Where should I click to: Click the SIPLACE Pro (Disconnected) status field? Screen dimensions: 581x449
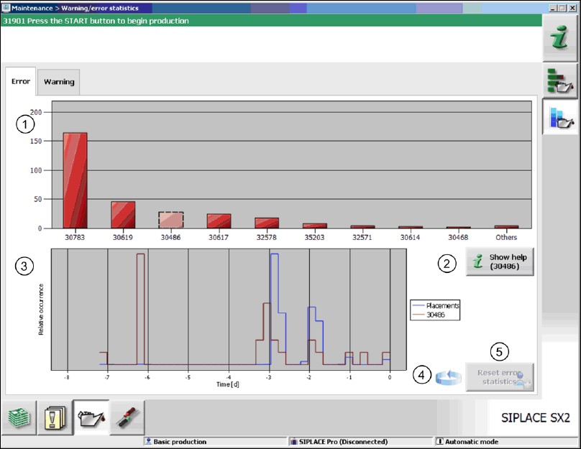[x=358, y=442]
